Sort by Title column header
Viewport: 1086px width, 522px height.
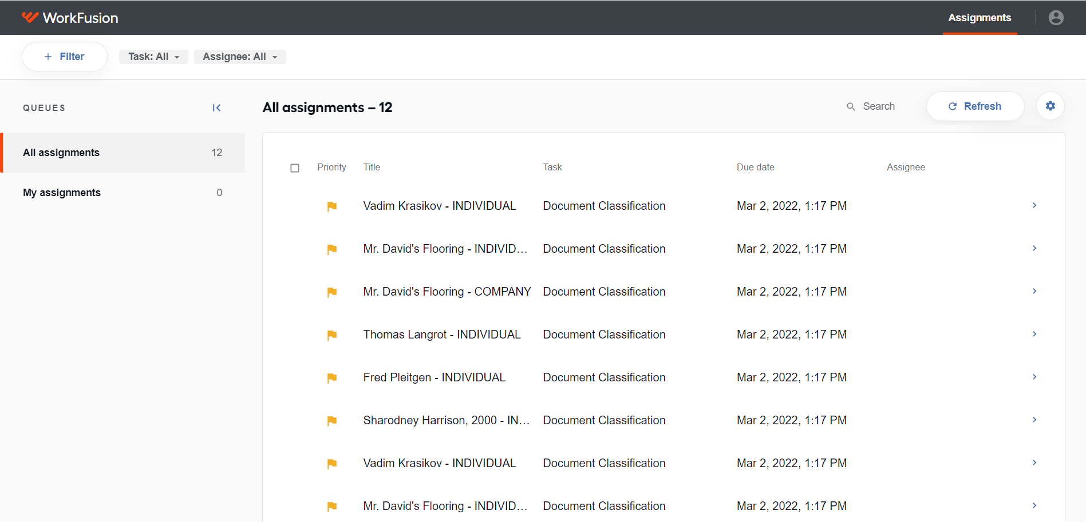tap(372, 167)
